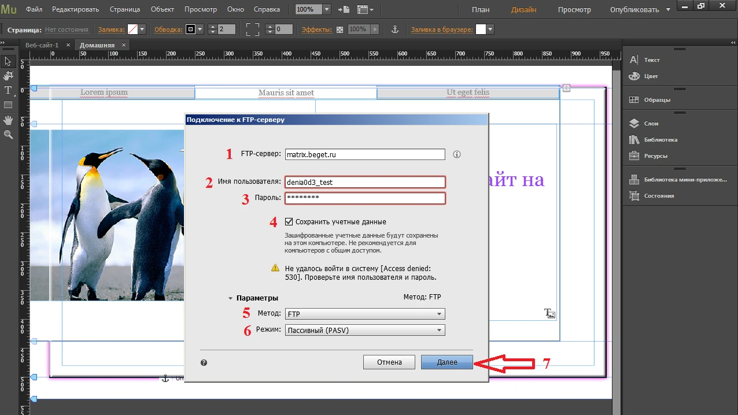The height and width of the screenshot is (415, 738).
Task: Open the 'Файл' menu
Action: tap(34, 10)
